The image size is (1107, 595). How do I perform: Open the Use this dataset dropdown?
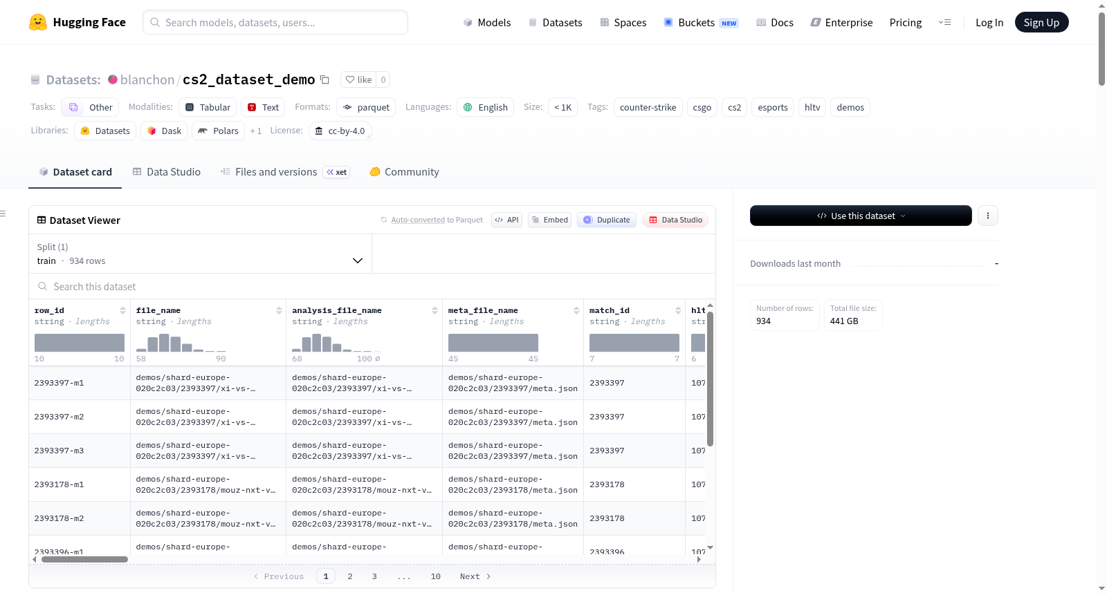861,216
